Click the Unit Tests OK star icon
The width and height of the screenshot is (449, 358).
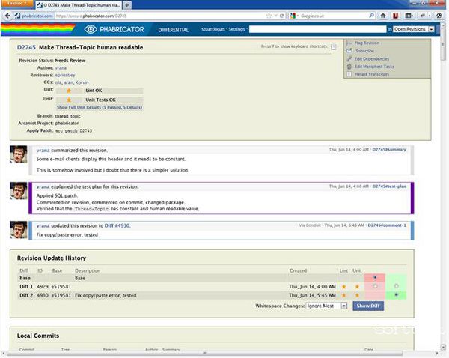[69, 100]
